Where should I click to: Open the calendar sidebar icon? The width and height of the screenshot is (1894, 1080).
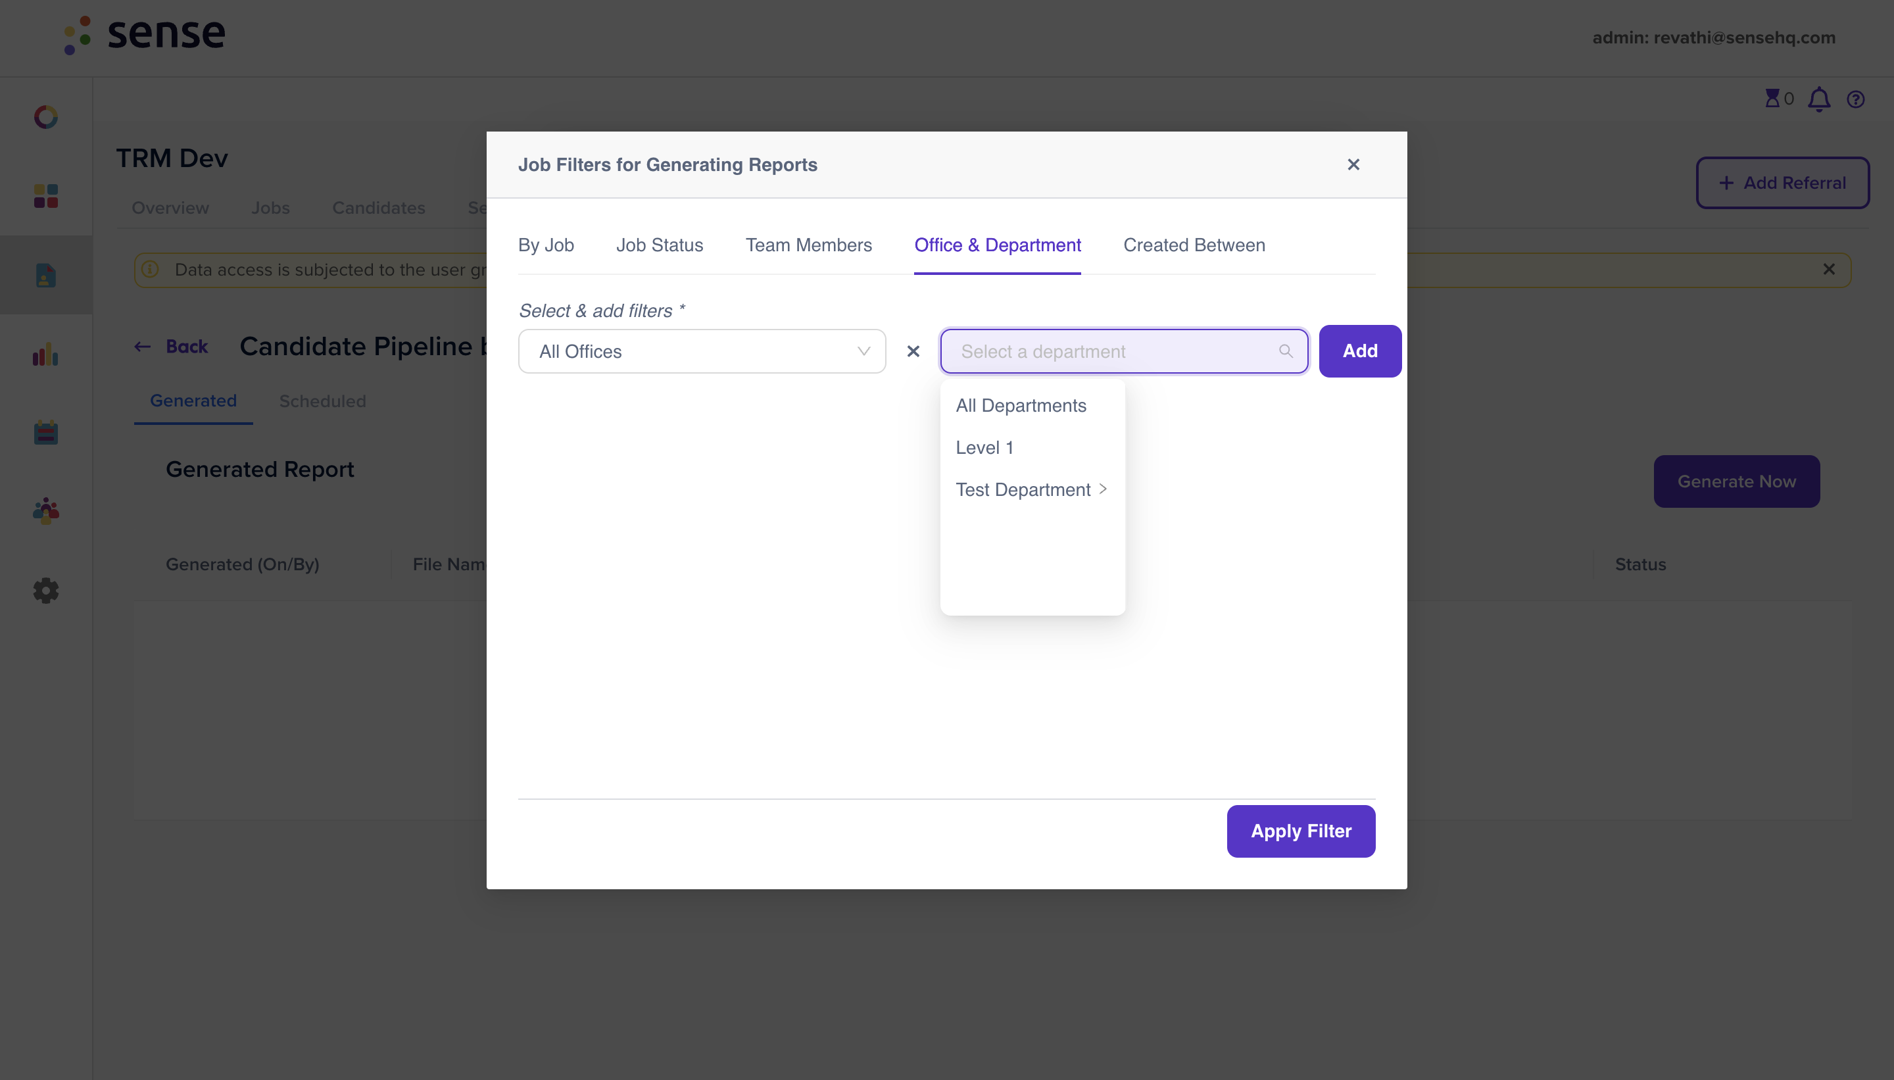46,432
